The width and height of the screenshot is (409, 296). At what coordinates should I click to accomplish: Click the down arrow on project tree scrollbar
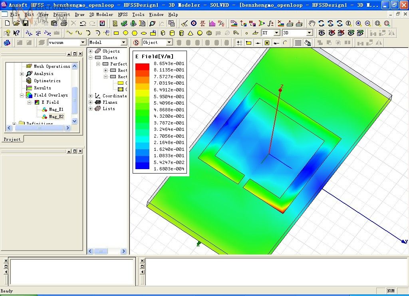(74, 121)
